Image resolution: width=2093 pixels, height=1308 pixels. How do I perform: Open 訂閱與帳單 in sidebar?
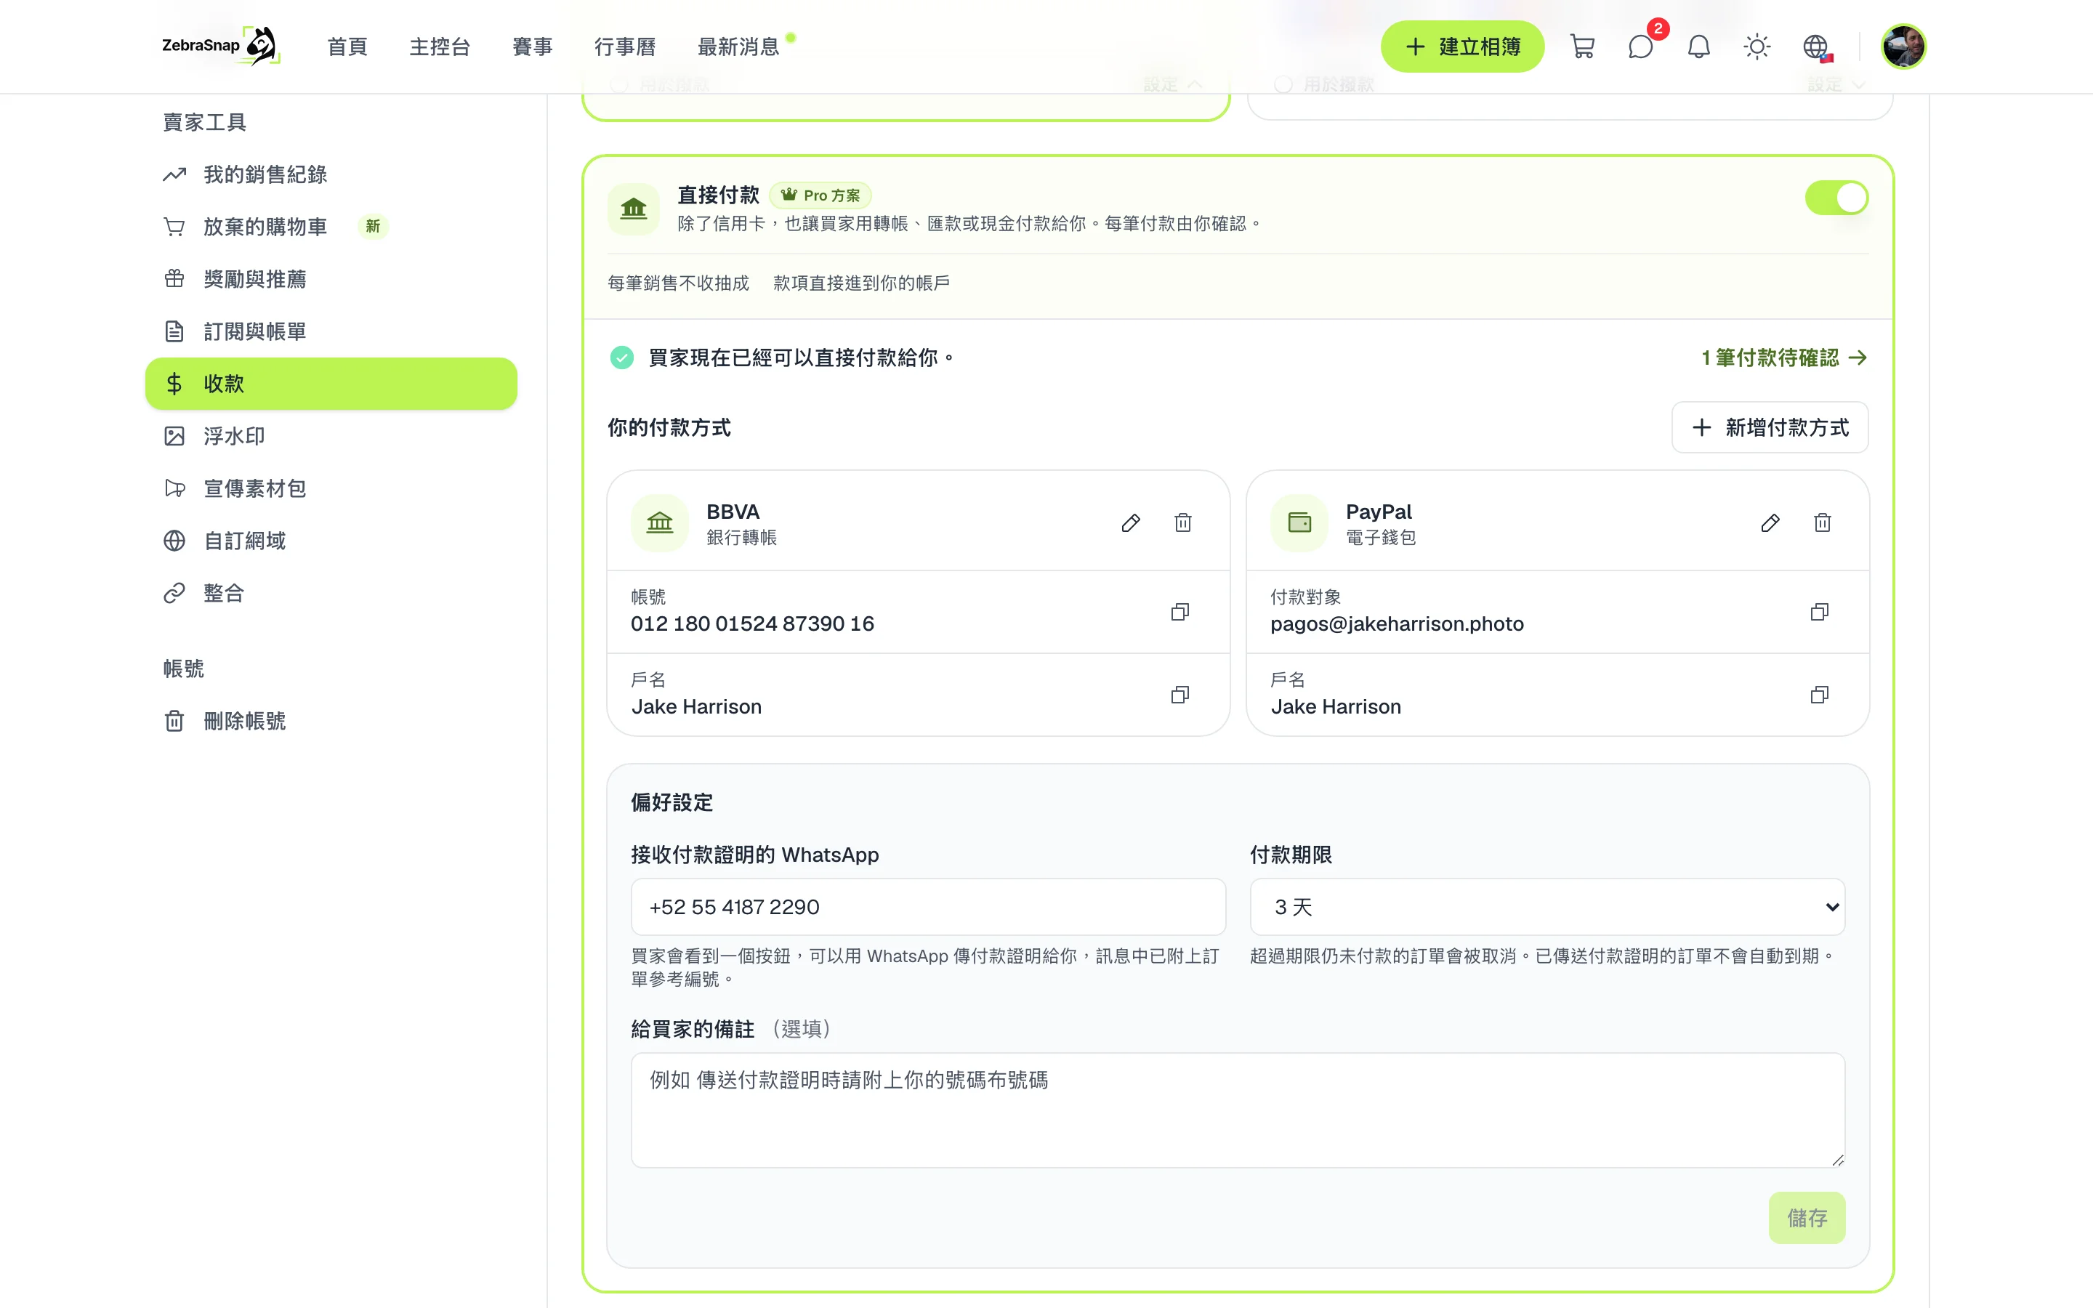tap(331, 331)
